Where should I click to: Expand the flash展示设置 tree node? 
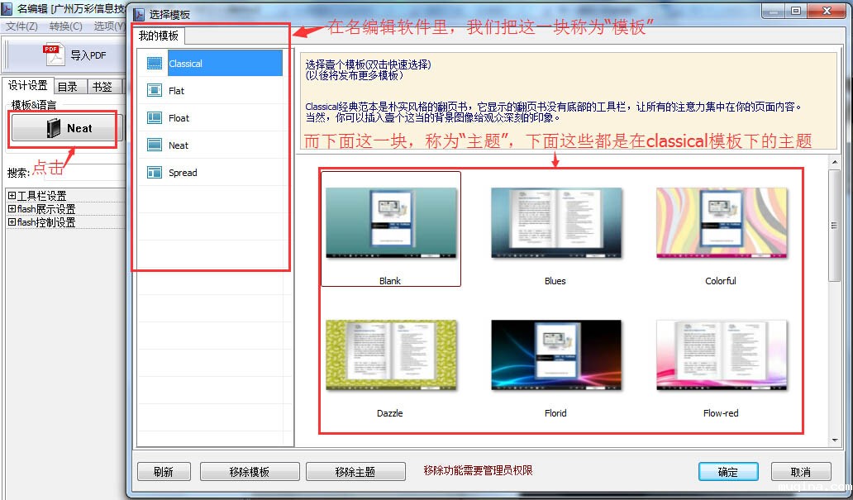pos(12,209)
